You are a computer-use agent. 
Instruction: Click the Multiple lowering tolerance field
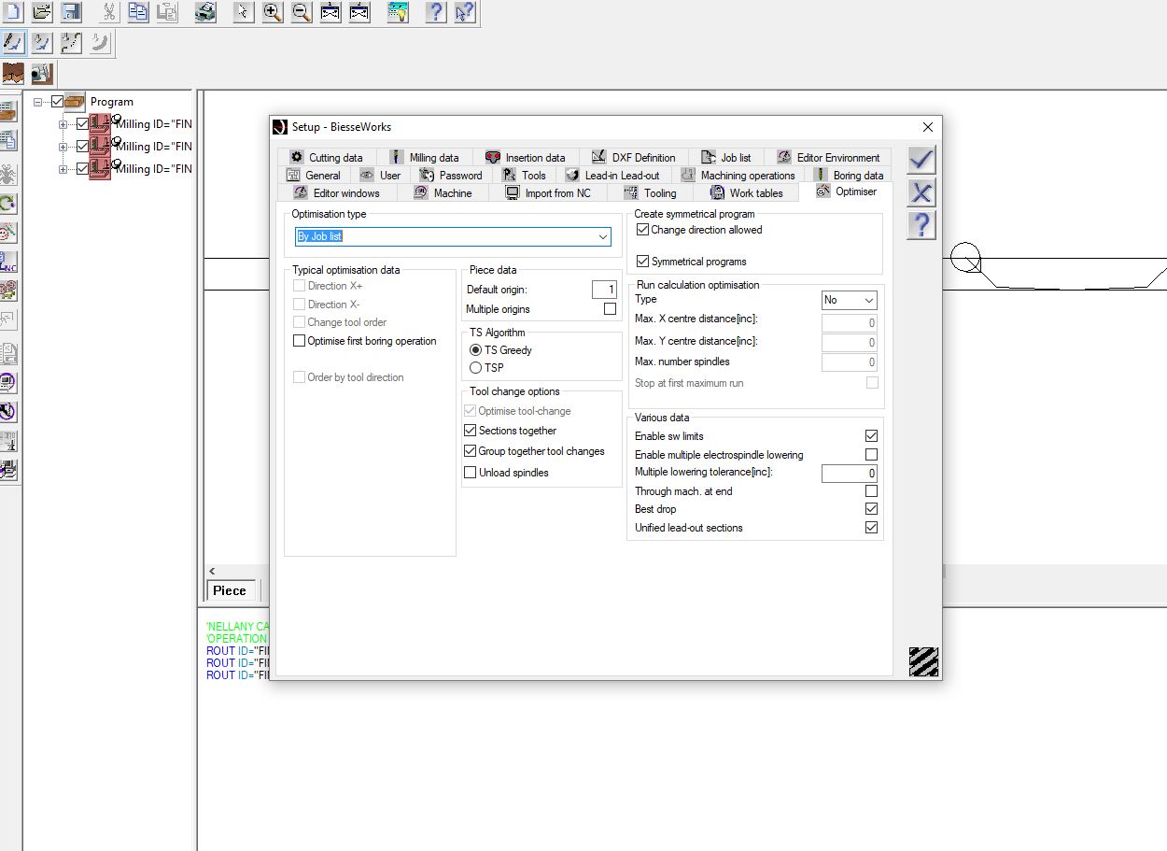(x=849, y=474)
